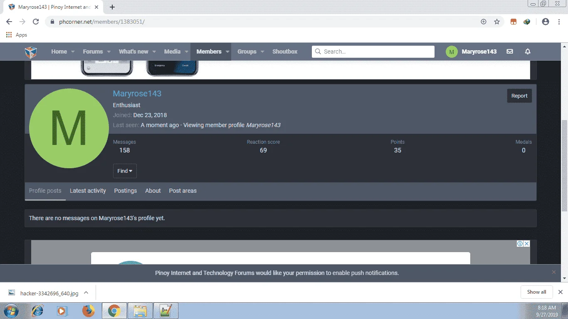Expand the Groups menu dropdown arrow
This screenshot has width=568, height=319.
pyautogui.click(x=262, y=52)
